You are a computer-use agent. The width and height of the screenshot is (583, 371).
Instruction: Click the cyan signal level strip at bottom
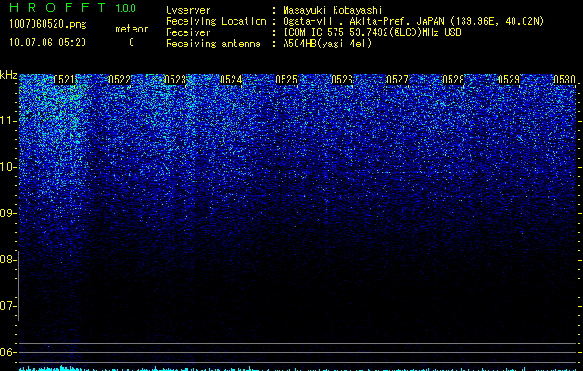pos(298,369)
